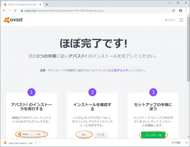The height and width of the screenshot is (147, 190).
Task: Click scrollbar up arrow
Action: pyautogui.click(x=188, y=15)
